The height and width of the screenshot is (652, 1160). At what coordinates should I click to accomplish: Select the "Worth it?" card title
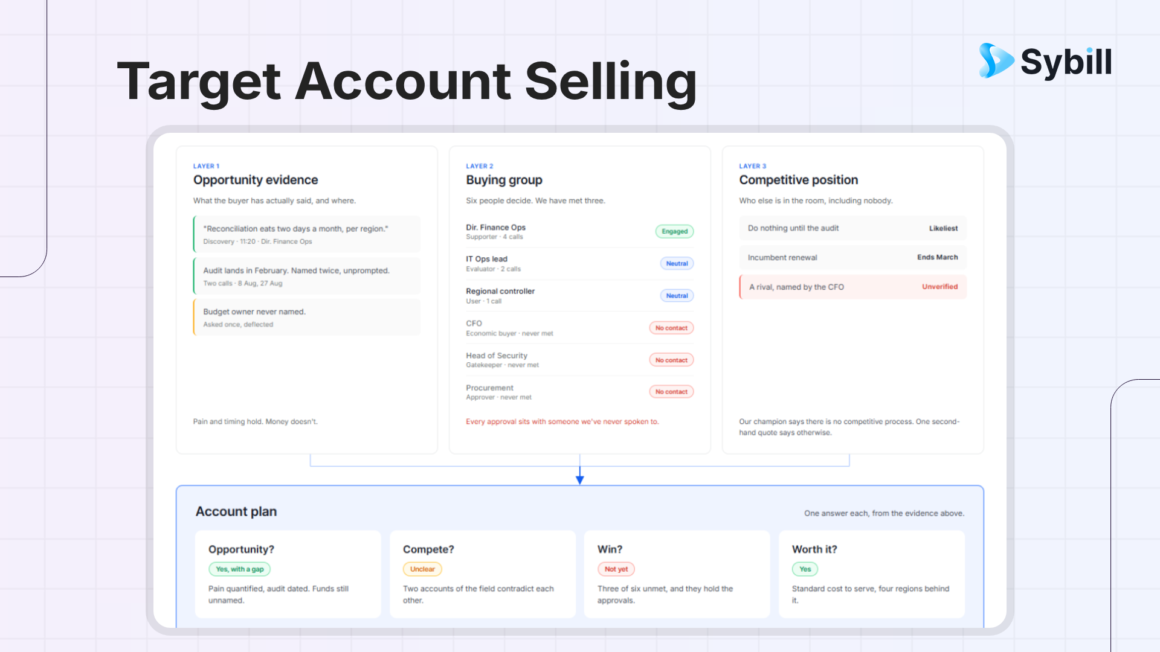pos(814,549)
